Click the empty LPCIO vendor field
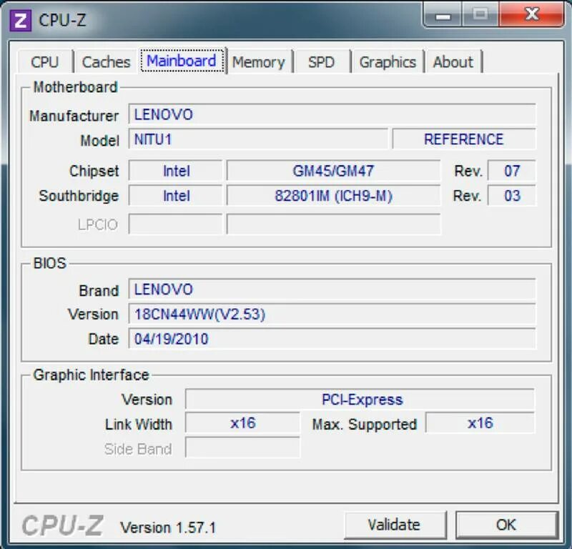This screenshot has width=572, height=549. tap(176, 224)
